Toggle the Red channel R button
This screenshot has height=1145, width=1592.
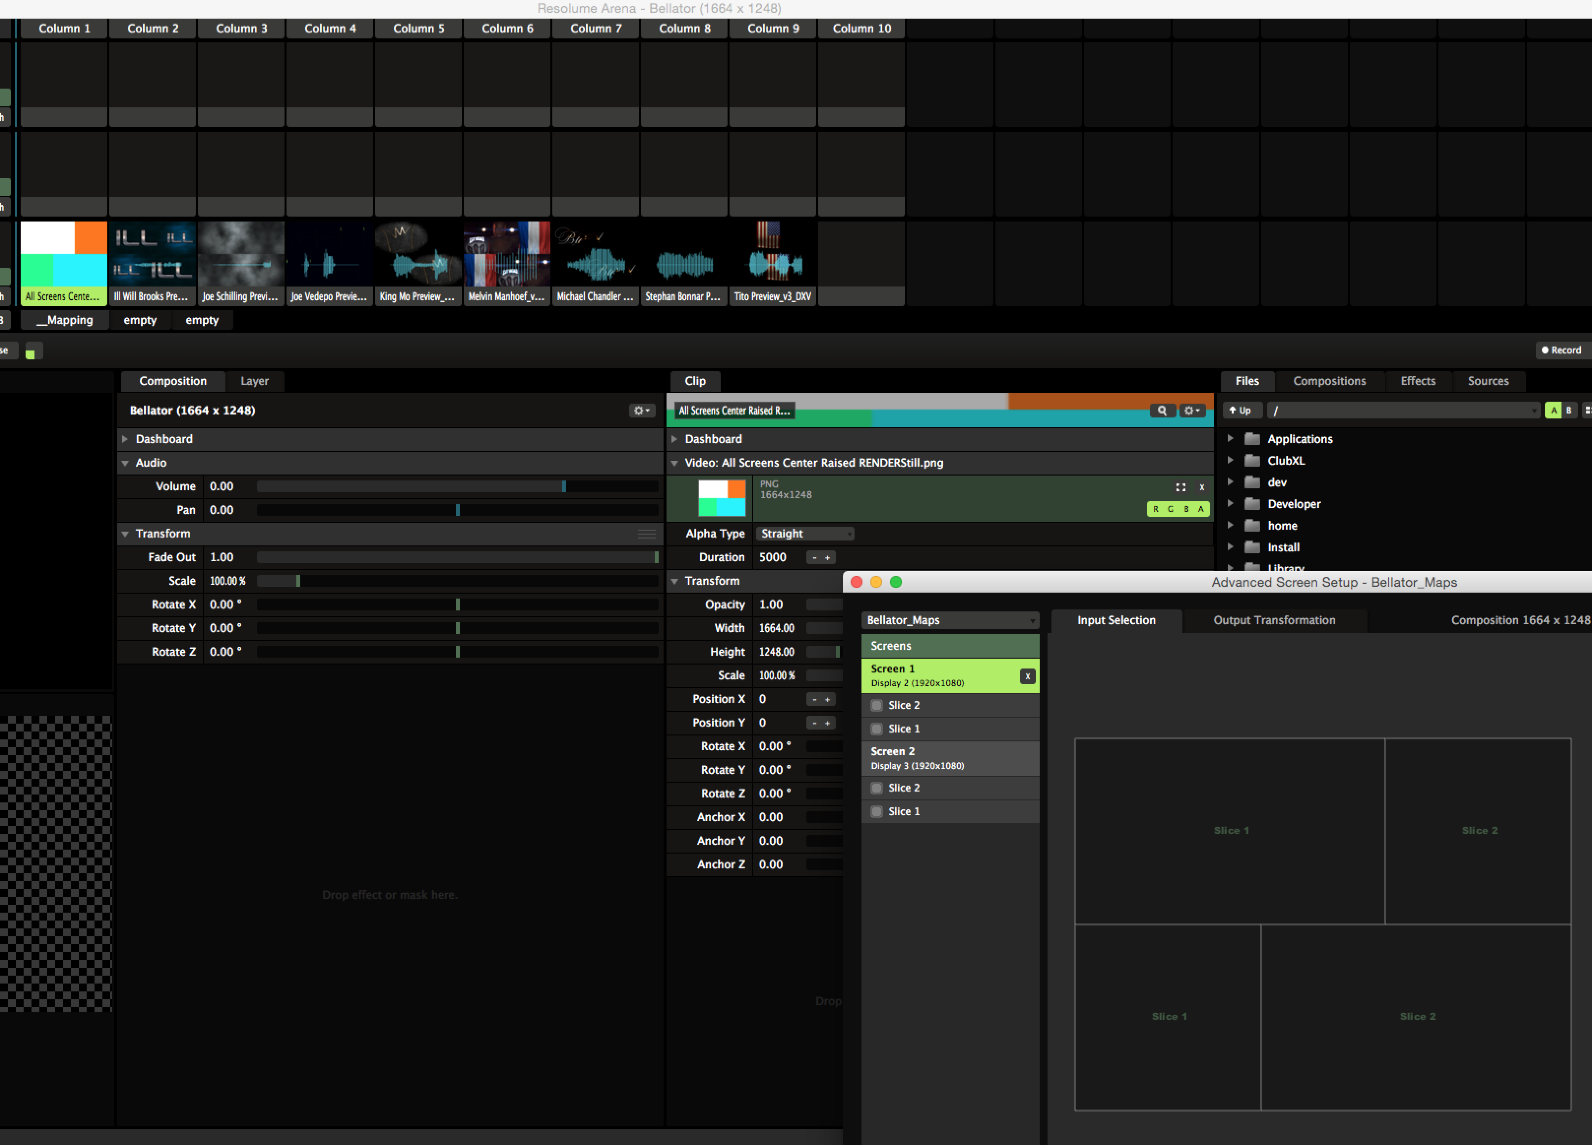click(1155, 509)
